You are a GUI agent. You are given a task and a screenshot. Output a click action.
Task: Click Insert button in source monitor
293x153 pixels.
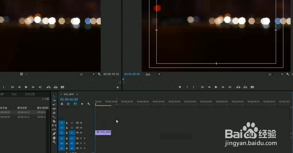tap(49, 87)
